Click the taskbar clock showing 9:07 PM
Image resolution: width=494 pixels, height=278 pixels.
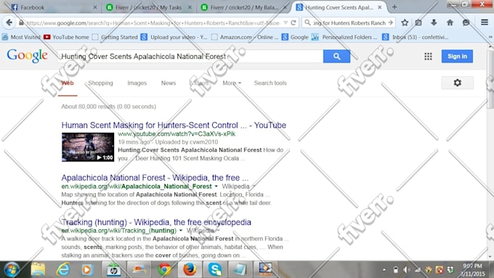point(472,270)
